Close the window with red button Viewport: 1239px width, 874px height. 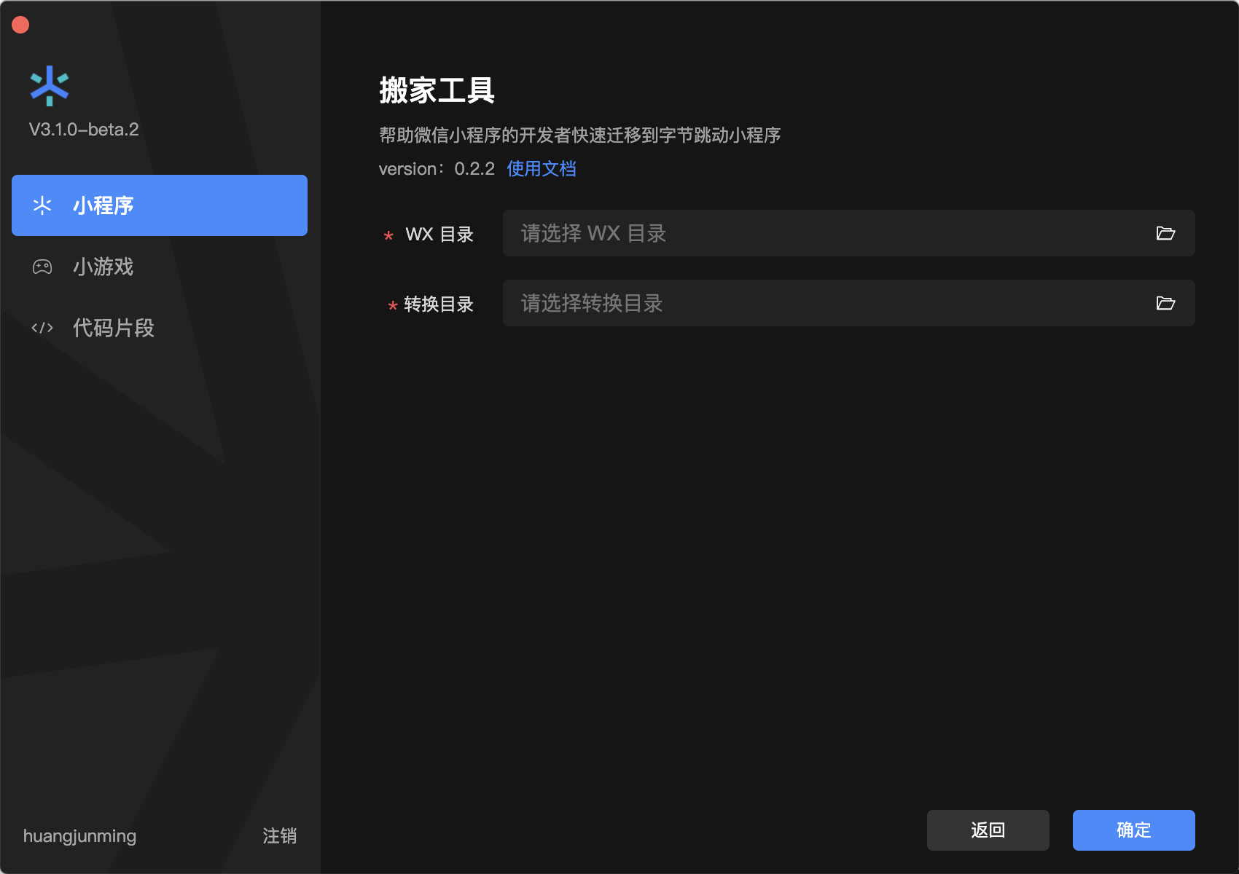click(20, 25)
